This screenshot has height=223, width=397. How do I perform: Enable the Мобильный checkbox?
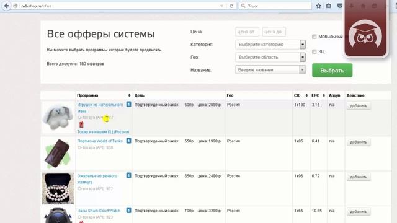[x=314, y=37]
